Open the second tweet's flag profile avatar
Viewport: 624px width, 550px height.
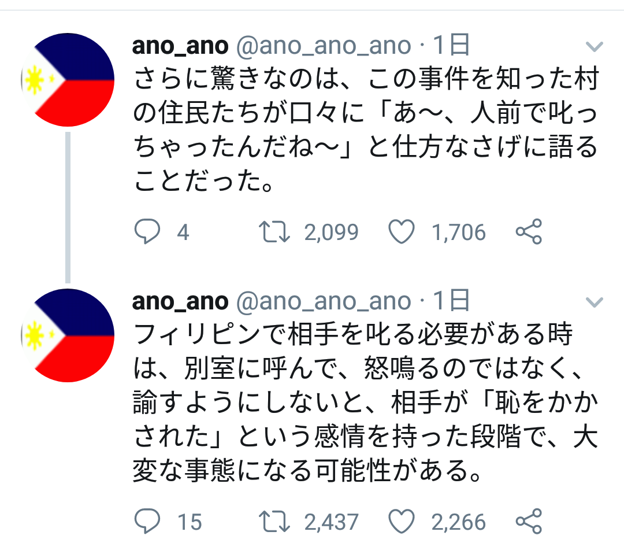(68, 335)
